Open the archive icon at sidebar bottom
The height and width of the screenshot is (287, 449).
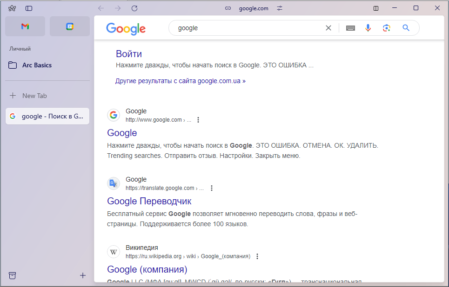pyautogui.click(x=12, y=275)
